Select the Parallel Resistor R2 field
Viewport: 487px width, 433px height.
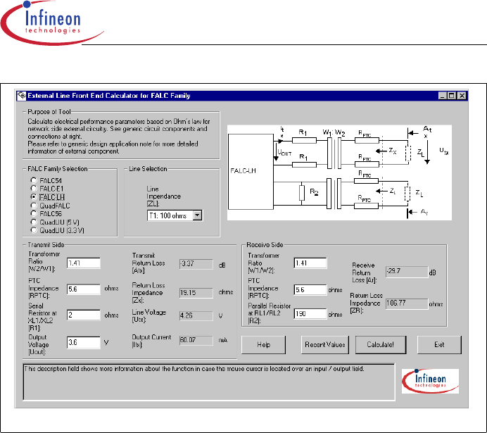pos(310,314)
